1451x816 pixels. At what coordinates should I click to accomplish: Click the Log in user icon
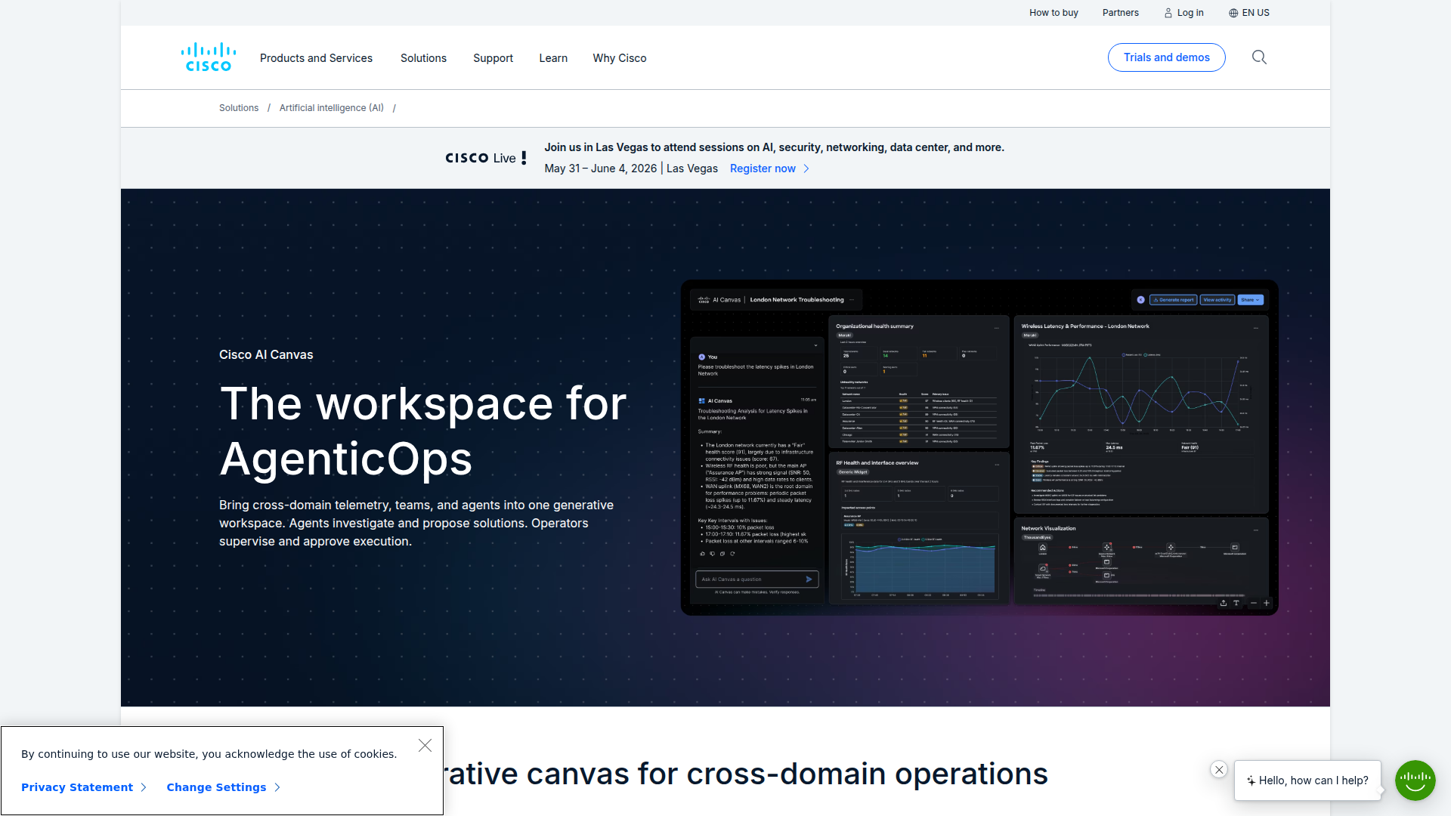coord(1168,13)
